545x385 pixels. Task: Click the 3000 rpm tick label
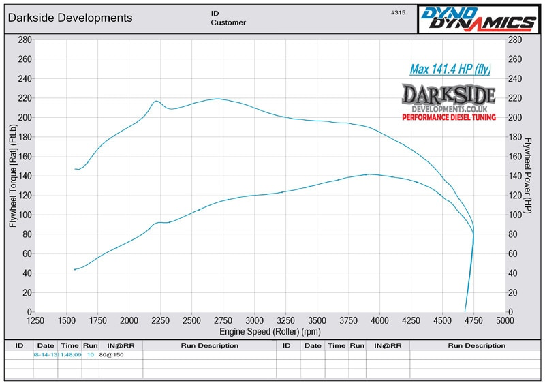tap(254, 320)
